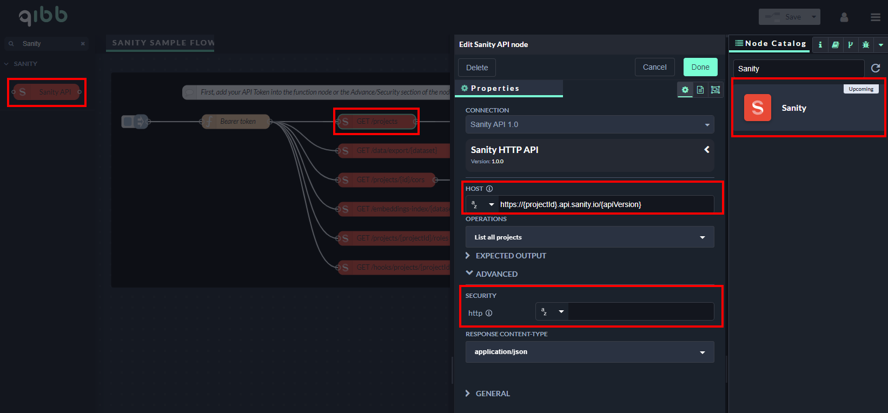
Task: Show node description document icon
Action: tap(700, 90)
